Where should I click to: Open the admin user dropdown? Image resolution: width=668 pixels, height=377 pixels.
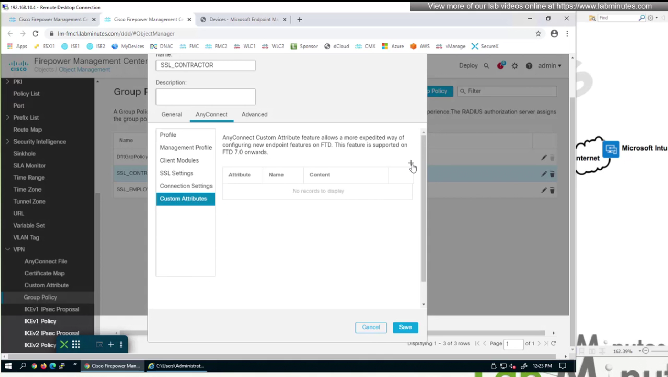[x=549, y=66]
